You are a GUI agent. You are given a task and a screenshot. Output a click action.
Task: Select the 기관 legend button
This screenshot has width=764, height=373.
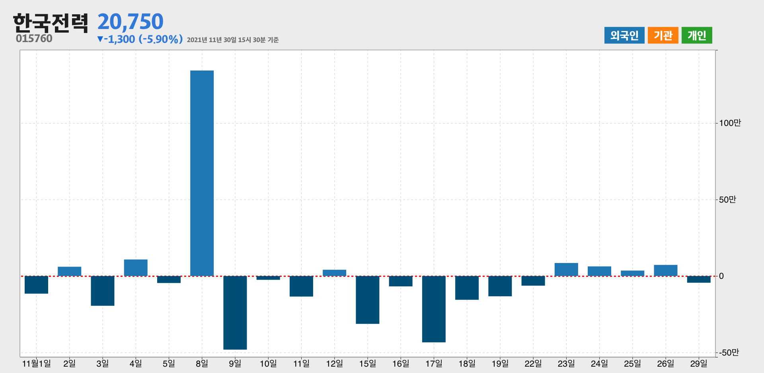[x=663, y=35]
